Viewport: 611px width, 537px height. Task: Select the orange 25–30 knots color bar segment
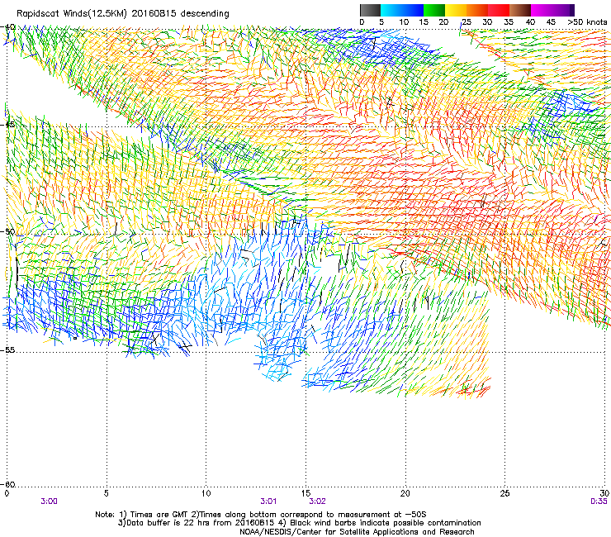pos(477,10)
